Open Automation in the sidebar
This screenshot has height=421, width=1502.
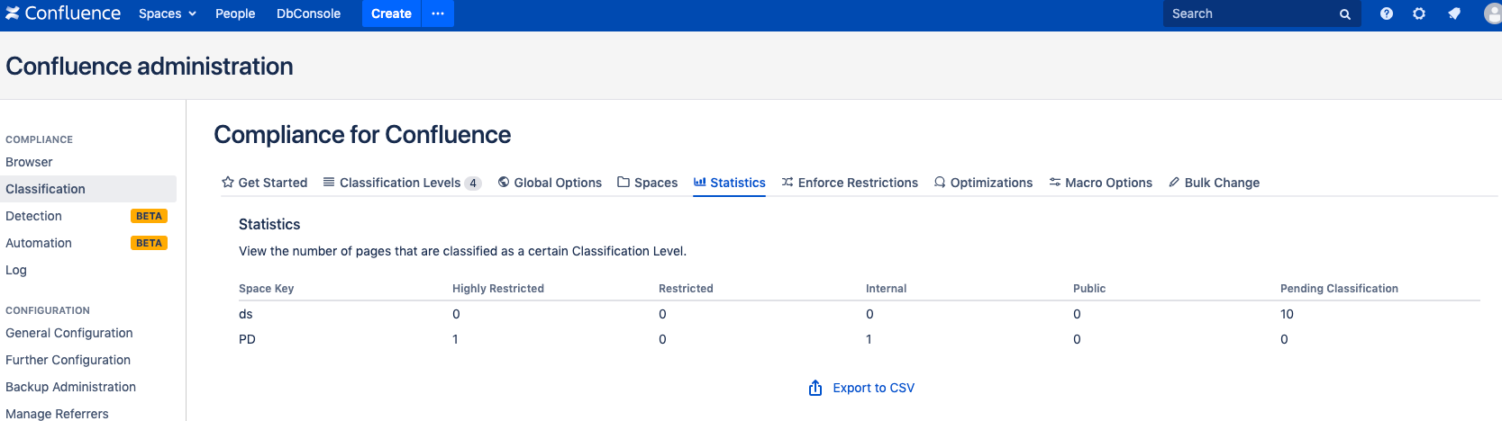click(x=39, y=243)
